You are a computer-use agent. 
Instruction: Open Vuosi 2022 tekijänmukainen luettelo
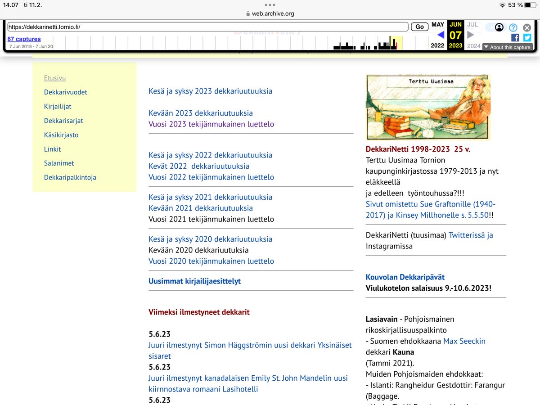(211, 177)
